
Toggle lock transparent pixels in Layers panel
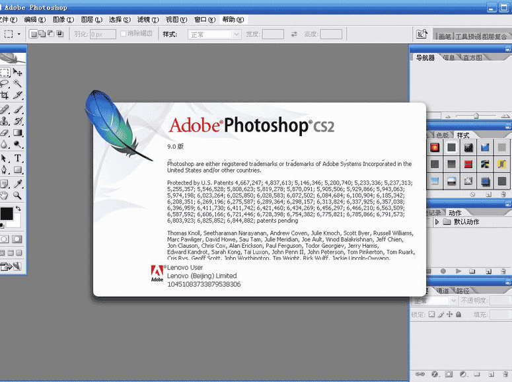click(431, 315)
